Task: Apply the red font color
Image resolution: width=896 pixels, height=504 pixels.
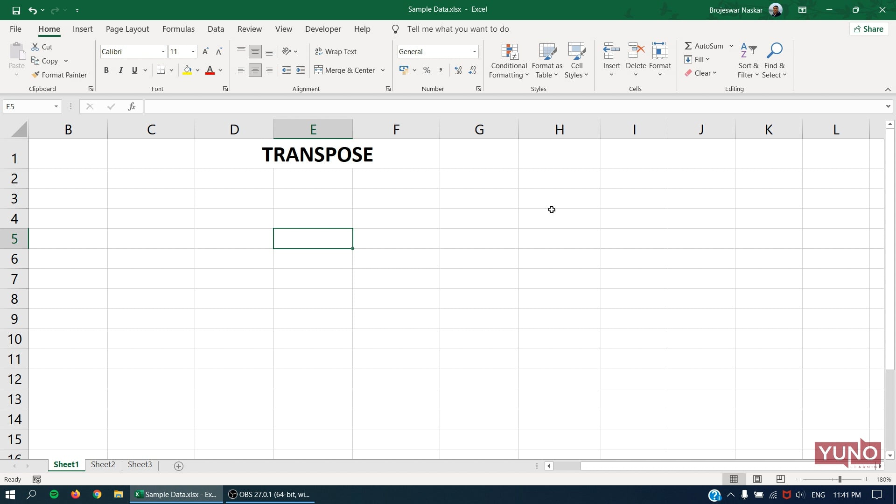Action: (x=210, y=70)
